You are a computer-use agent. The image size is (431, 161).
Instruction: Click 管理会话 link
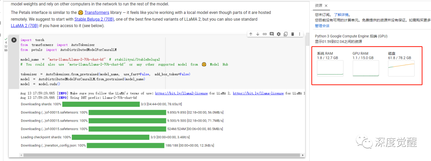point(322,26)
